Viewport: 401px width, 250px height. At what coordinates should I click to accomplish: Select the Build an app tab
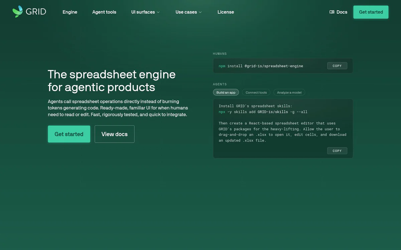coord(226,92)
